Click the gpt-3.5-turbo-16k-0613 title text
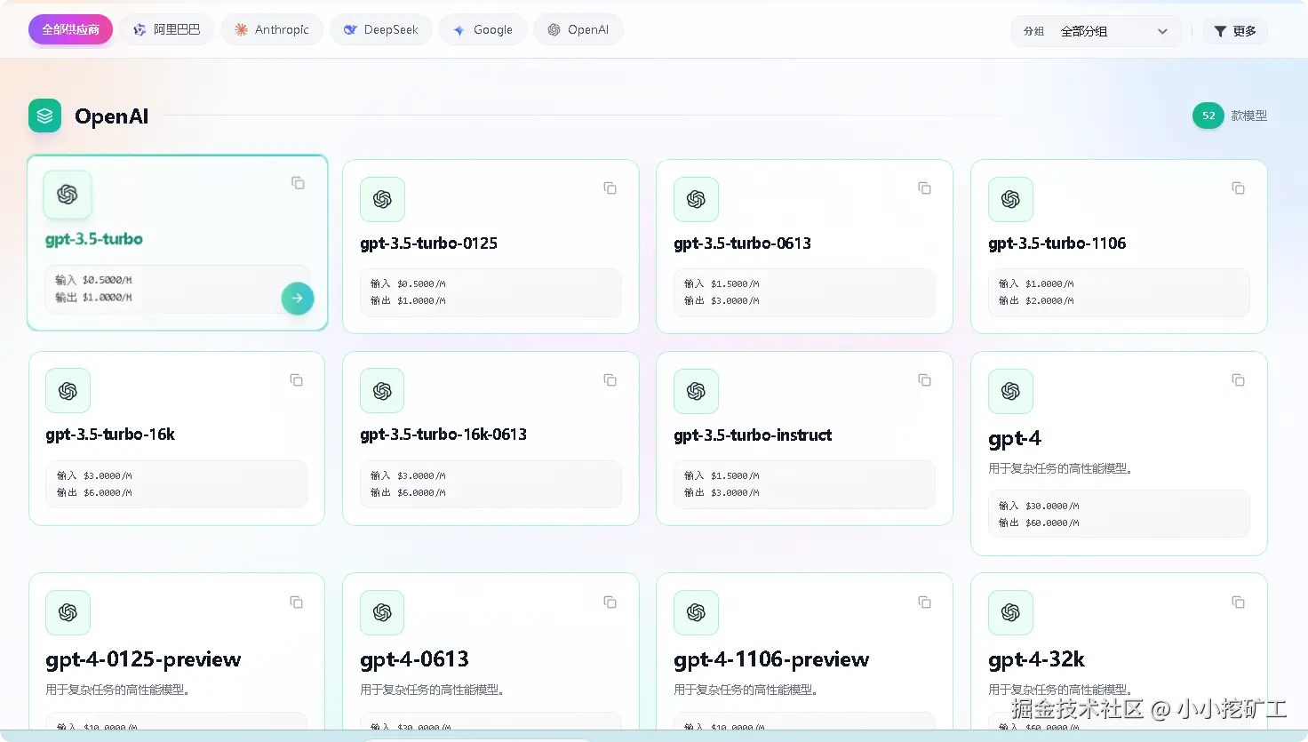1308x742 pixels. pos(443,435)
